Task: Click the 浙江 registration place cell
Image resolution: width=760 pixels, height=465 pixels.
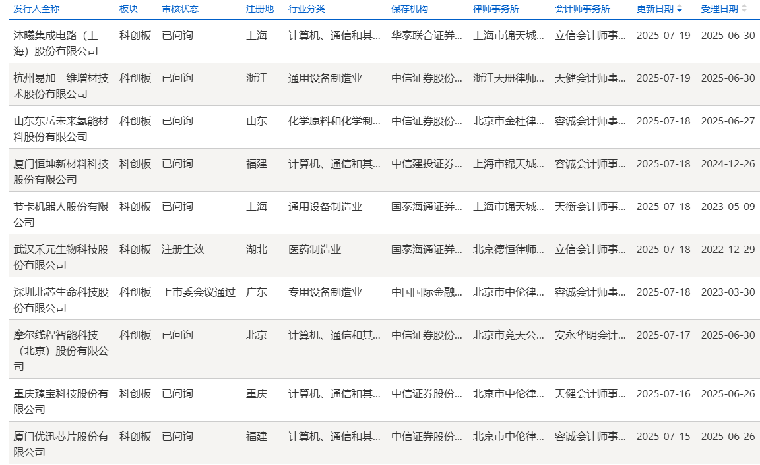Action: (257, 78)
